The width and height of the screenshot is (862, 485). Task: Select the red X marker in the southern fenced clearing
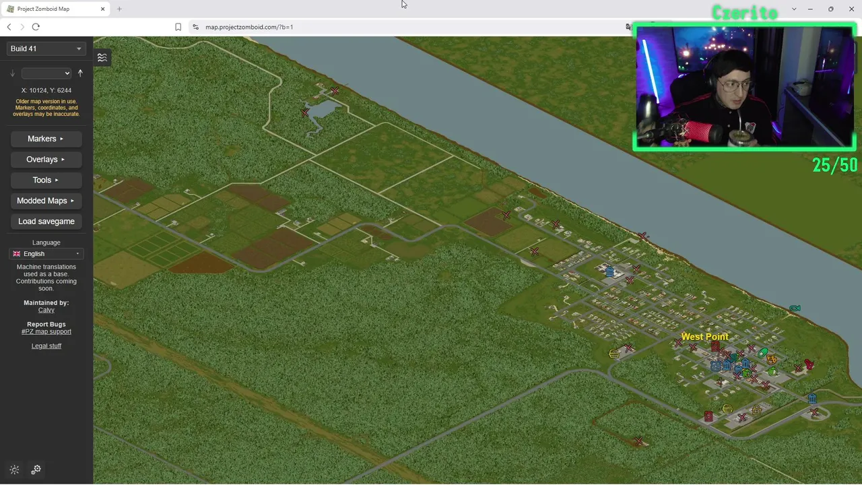tap(638, 441)
